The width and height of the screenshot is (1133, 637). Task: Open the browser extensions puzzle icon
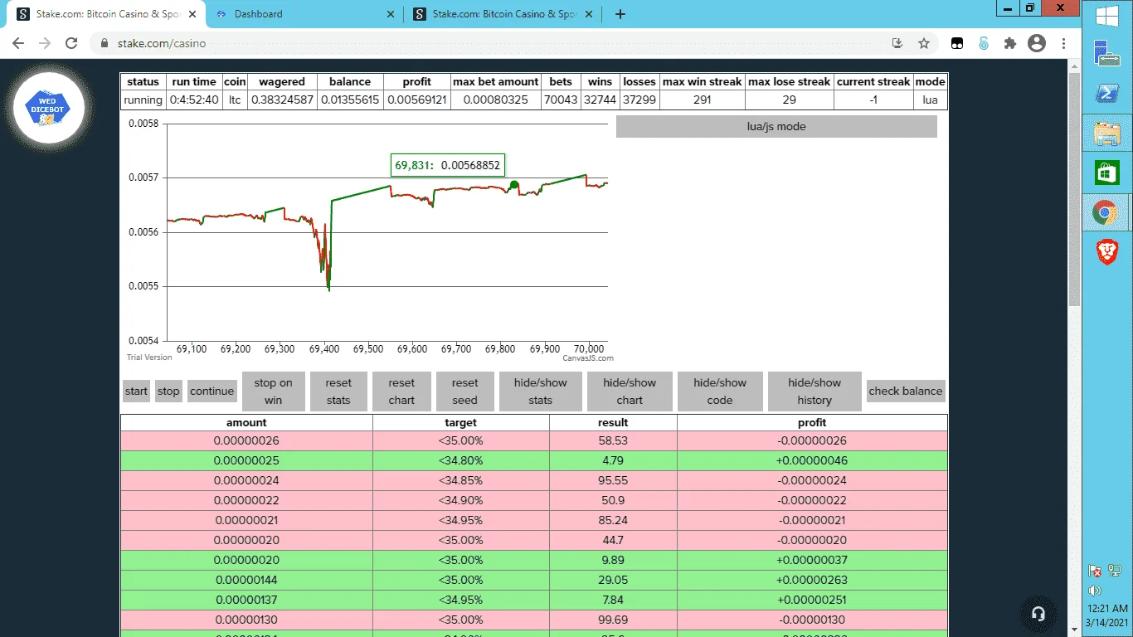[1009, 43]
